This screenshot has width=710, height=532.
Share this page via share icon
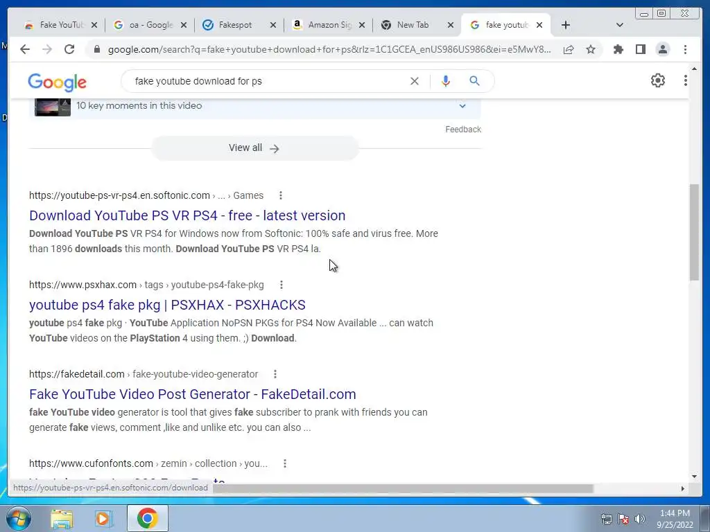(569, 49)
